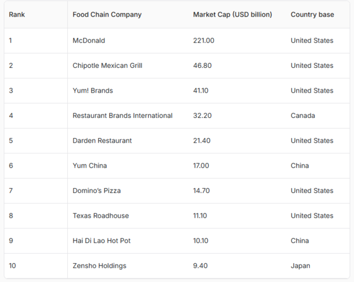Click the 9.40 market cap value
Screen dimensions: 354x282
[200, 265]
